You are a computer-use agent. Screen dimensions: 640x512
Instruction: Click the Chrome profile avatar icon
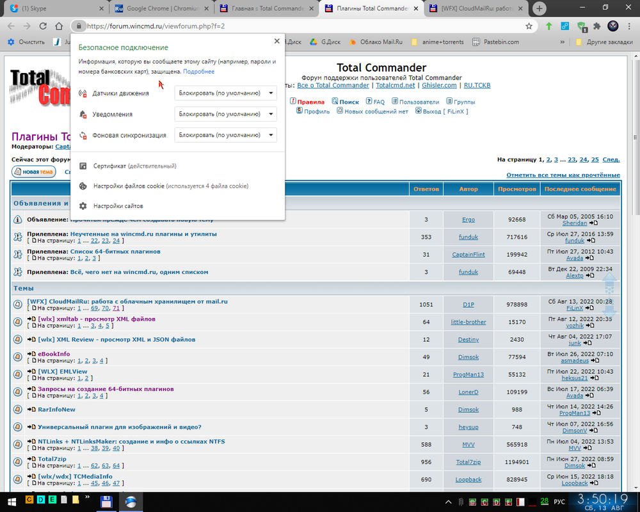tap(613, 26)
